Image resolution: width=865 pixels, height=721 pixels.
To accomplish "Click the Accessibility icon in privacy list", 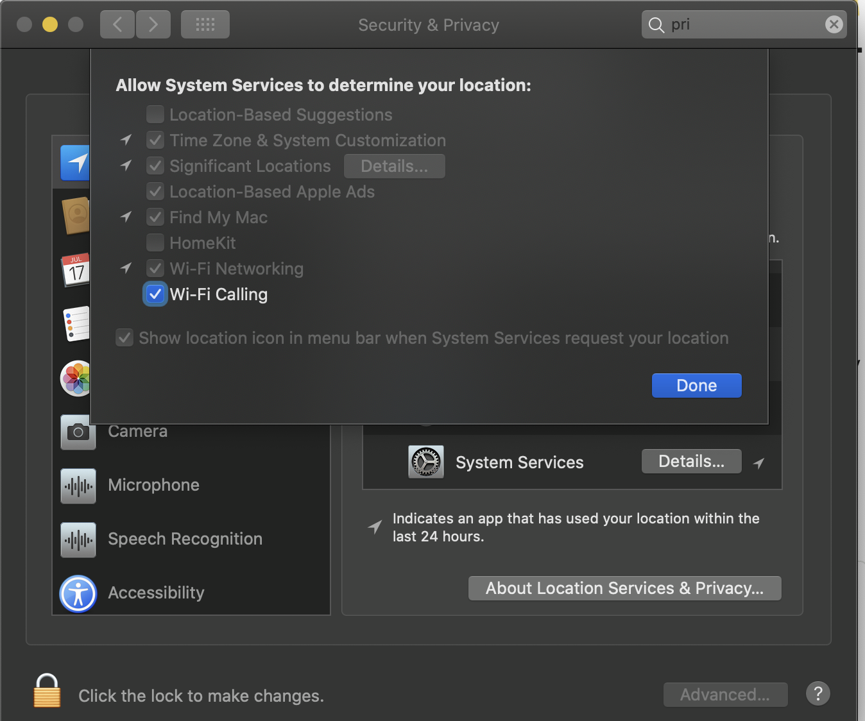I will coord(78,593).
